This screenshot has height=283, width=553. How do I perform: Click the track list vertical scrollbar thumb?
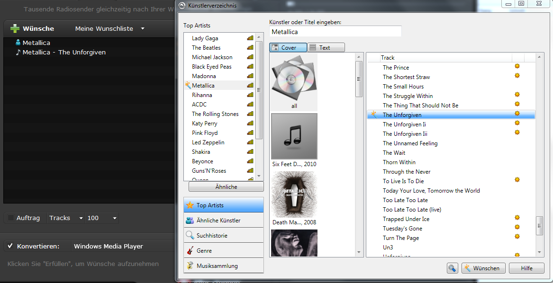coord(540,226)
